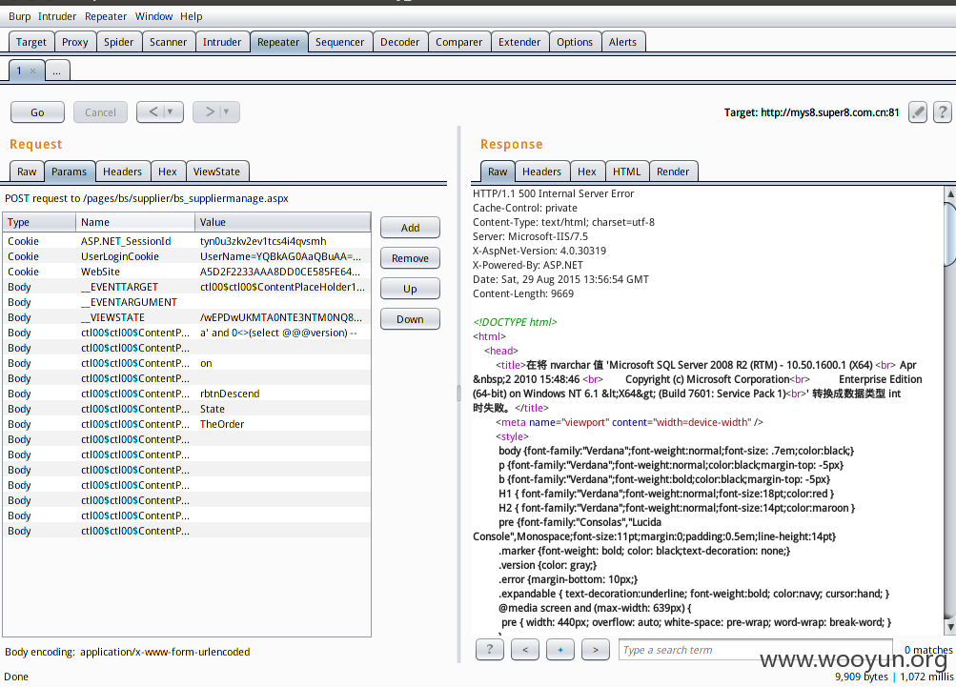Switch to the Intruder tool tab

pyautogui.click(x=222, y=42)
